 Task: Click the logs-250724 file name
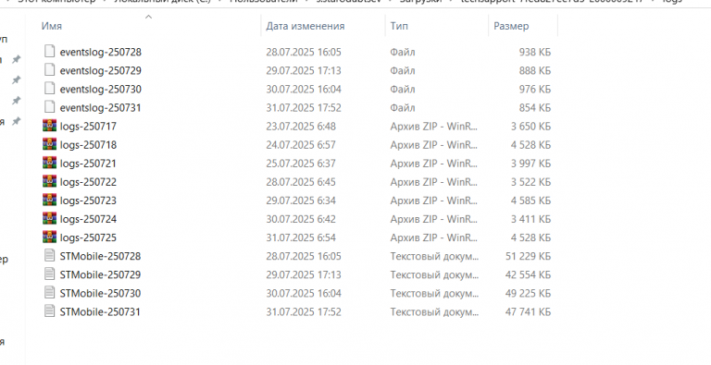coord(88,219)
